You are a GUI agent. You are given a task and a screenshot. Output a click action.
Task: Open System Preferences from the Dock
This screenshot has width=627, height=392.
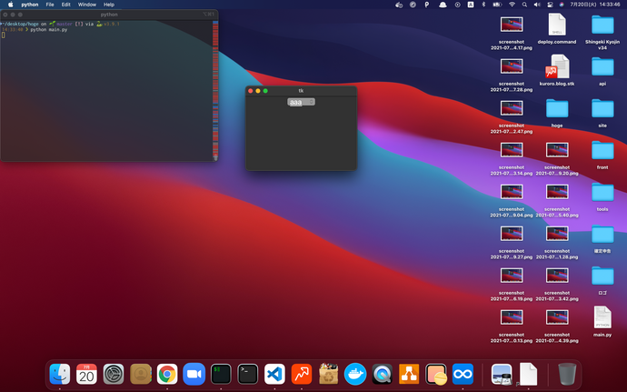114,375
